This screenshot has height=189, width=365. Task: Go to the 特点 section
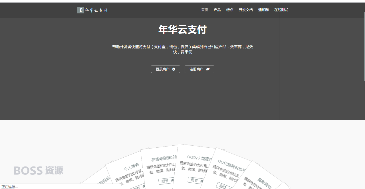(x=230, y=10)
